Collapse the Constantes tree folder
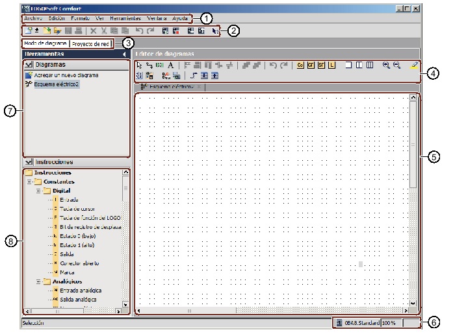The image size is (453, 334). click(29, 182)
